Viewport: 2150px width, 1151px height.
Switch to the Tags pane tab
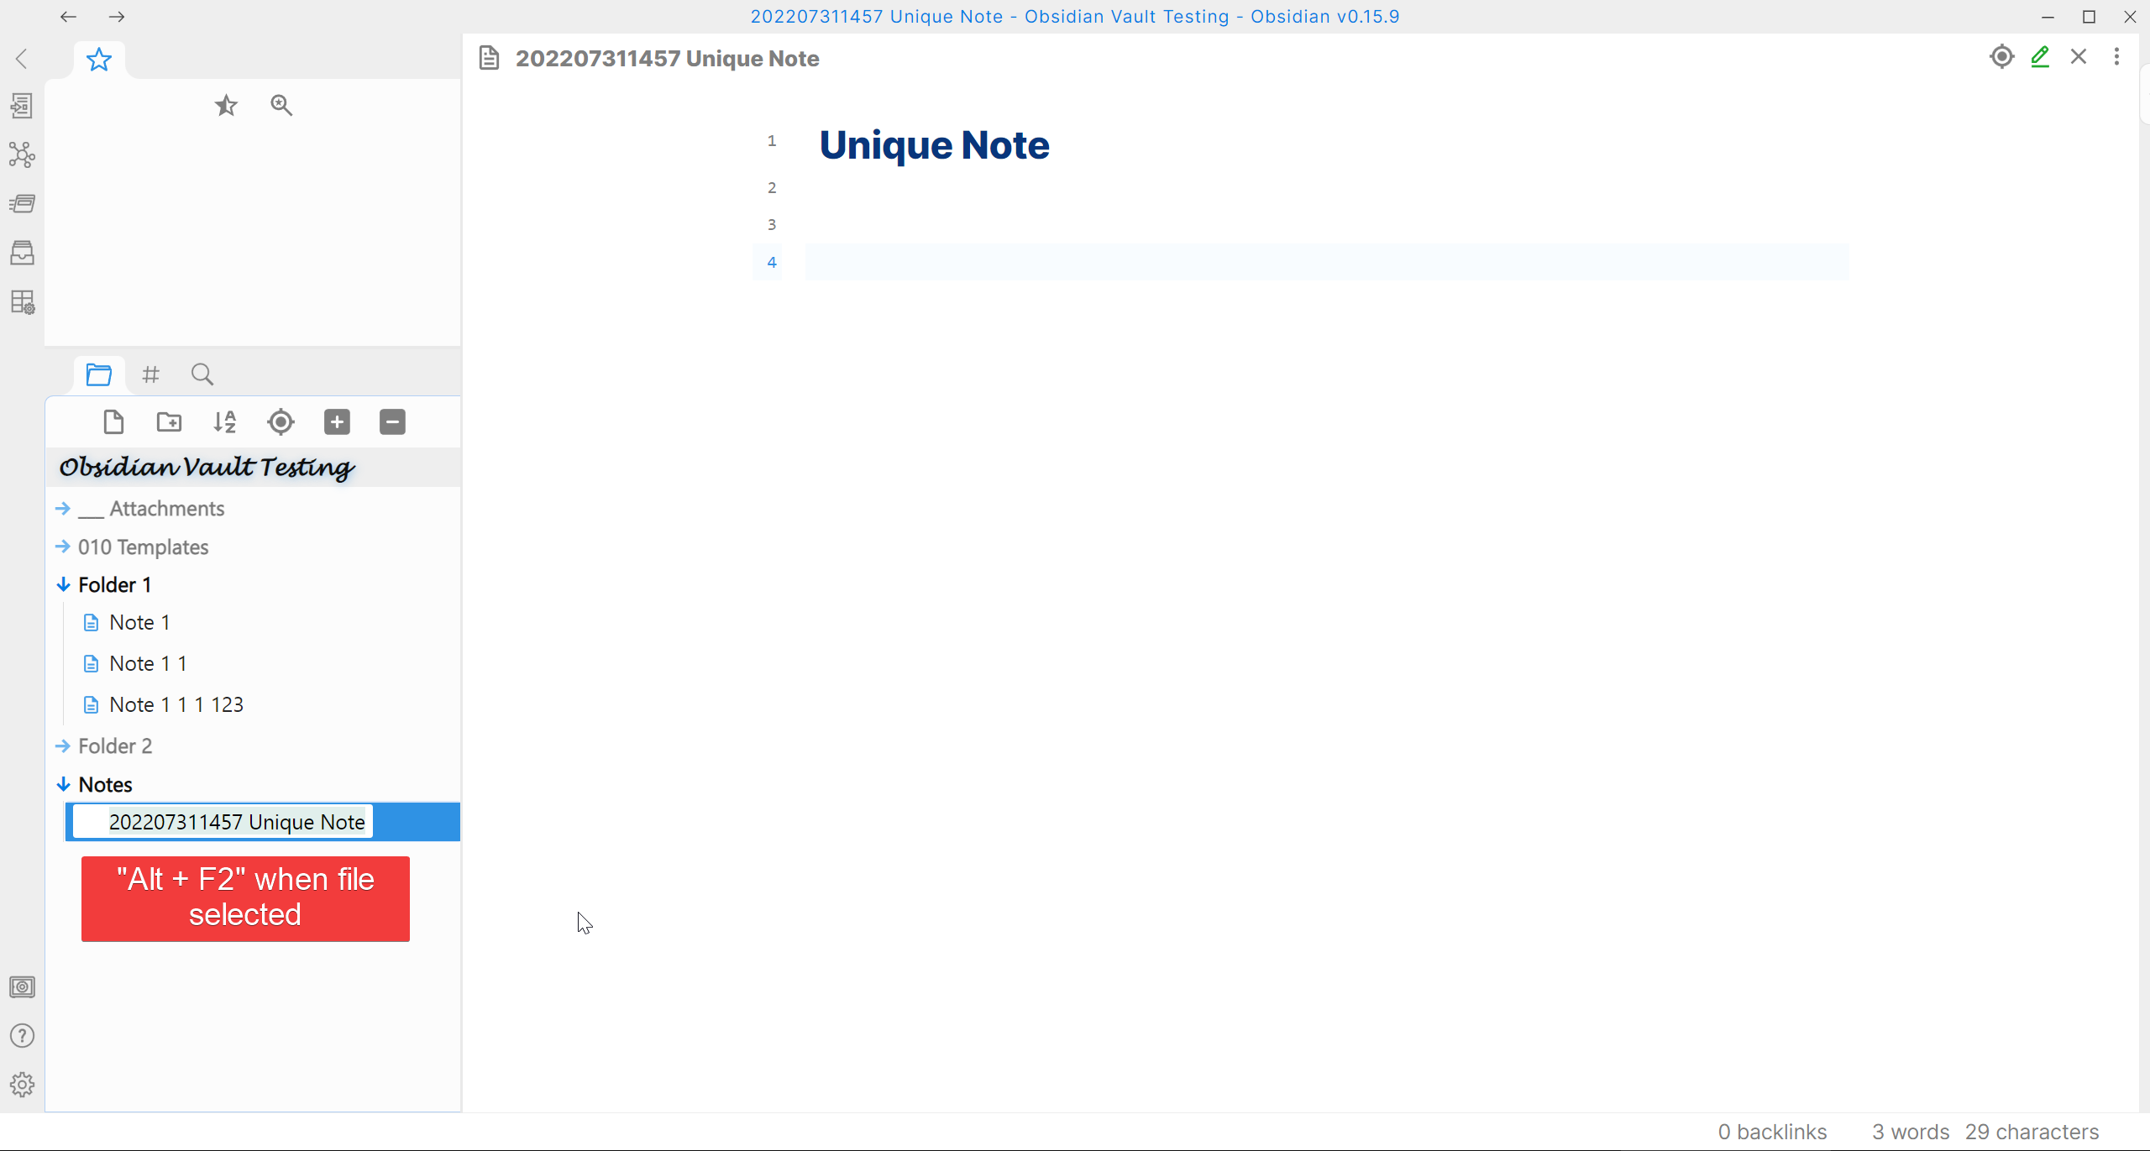(x=151, y=374)
